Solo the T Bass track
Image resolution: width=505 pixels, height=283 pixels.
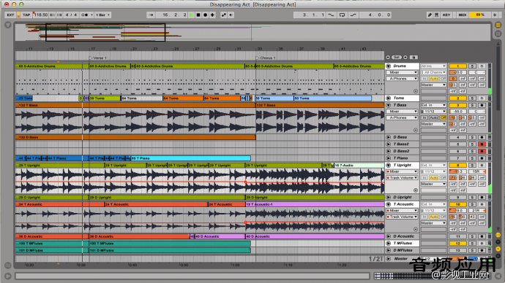tap(472, 105)
